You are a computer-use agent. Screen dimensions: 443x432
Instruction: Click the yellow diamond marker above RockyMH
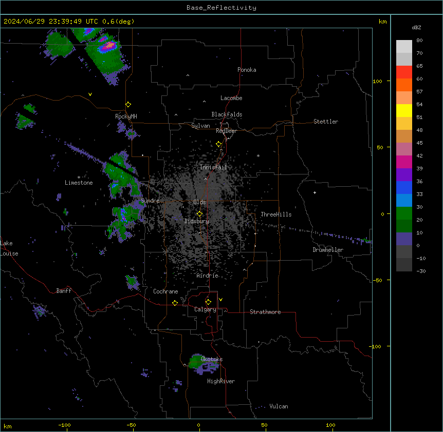click(x=128, y=105)
